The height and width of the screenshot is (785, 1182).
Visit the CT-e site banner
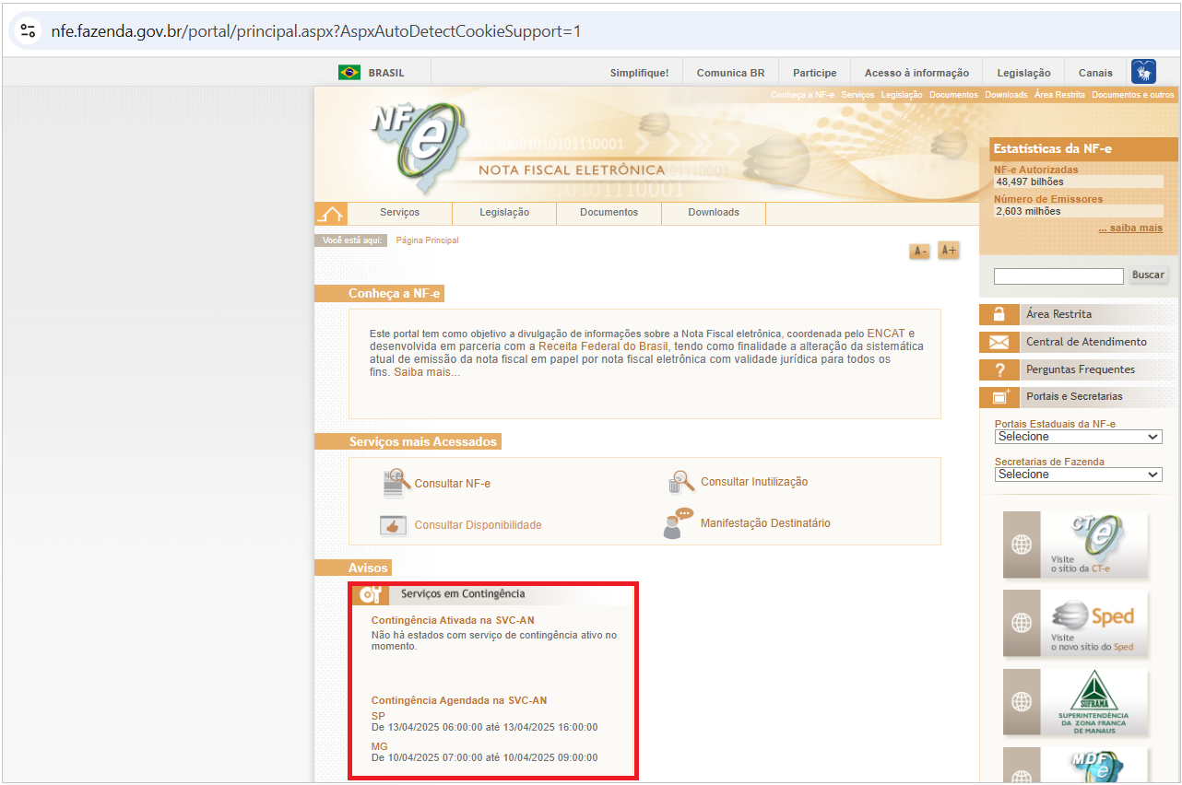(1075, 545)
